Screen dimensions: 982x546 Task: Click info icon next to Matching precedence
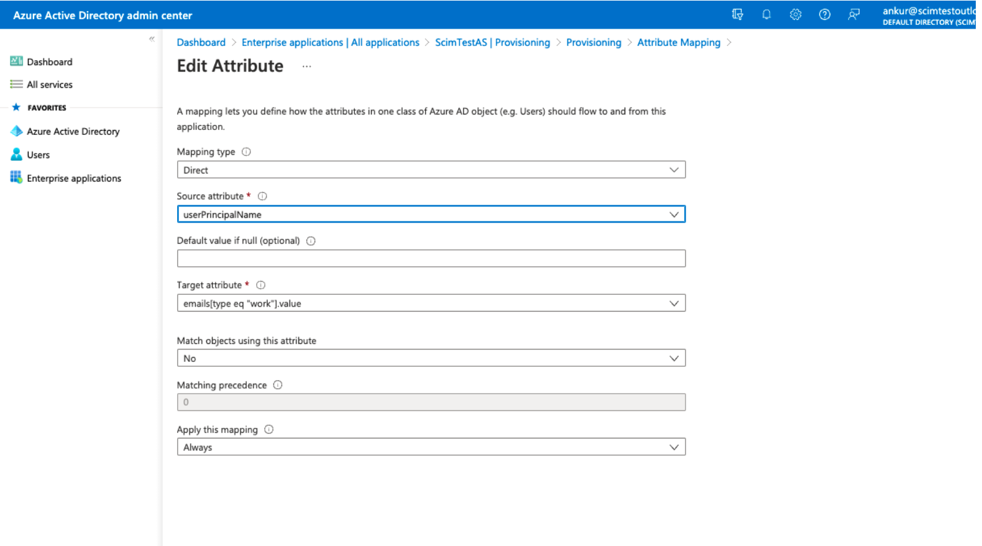point(278,385)
